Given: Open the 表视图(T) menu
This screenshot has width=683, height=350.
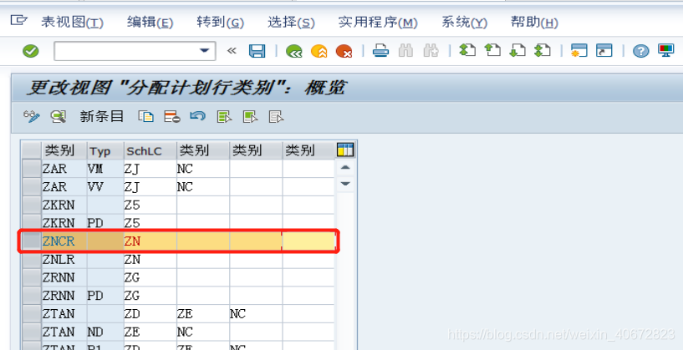Looking at the screenshot, I should 72,22.
